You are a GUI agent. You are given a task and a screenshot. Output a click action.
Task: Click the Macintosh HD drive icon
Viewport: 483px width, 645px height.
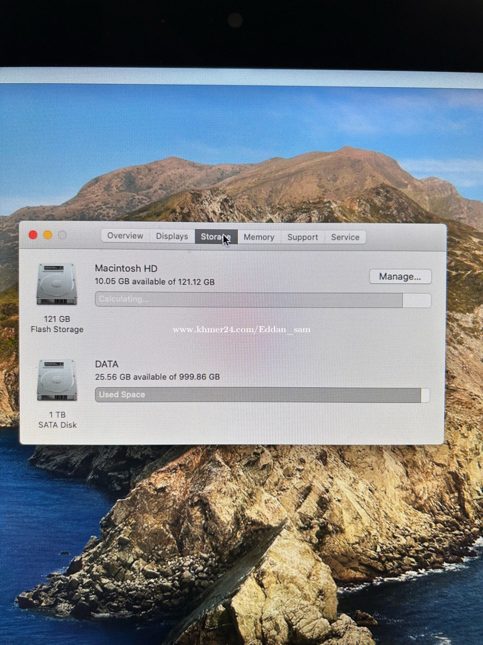pyautogui.click(x=57, y=284)
